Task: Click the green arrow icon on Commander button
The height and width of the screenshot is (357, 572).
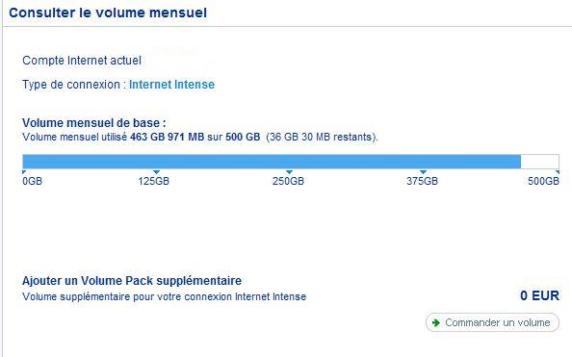Action: click(x=435, y=322)
